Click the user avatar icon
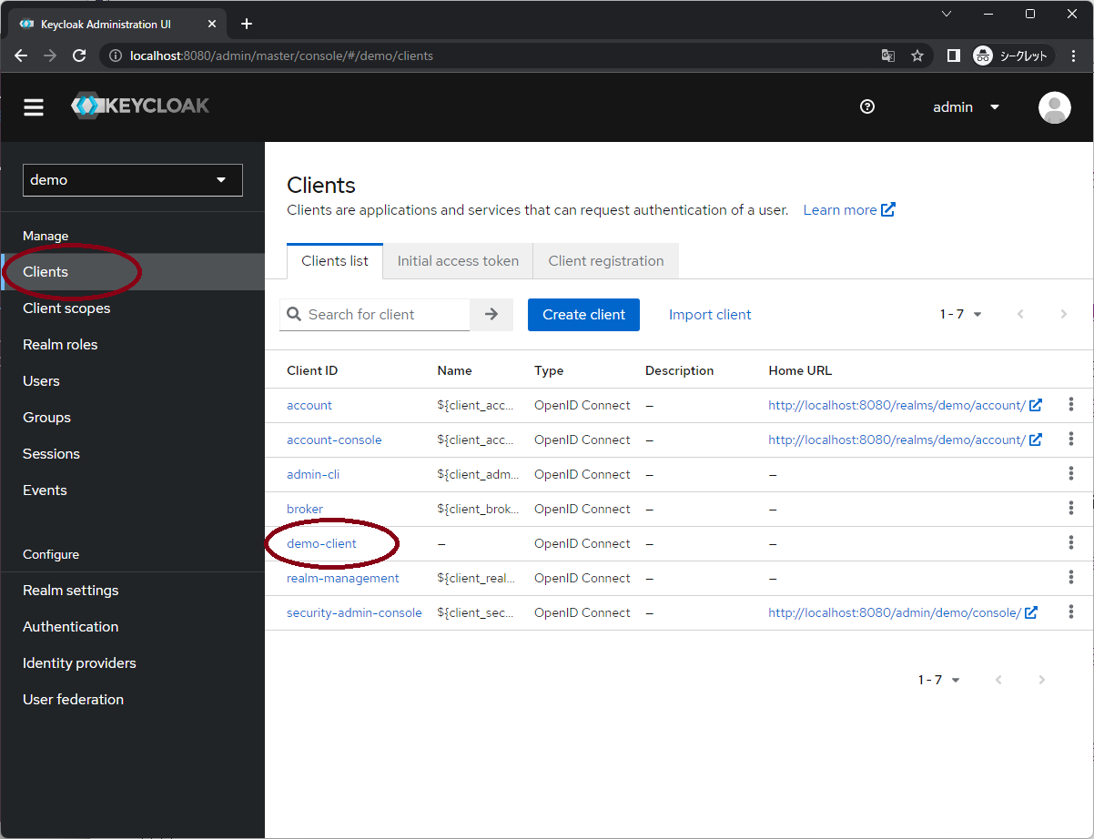 [x=1055, y=107]
